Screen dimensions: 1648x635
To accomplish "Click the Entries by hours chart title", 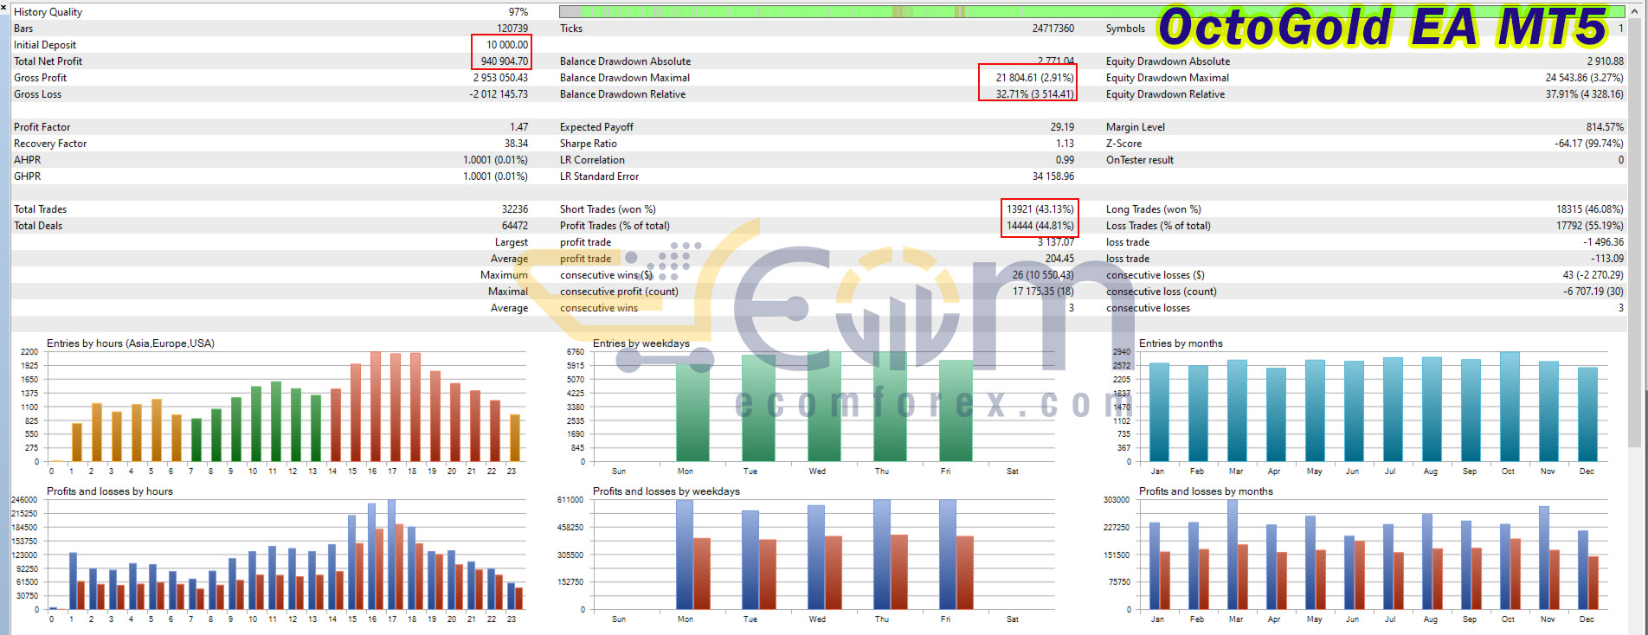I will click(131, 343).
